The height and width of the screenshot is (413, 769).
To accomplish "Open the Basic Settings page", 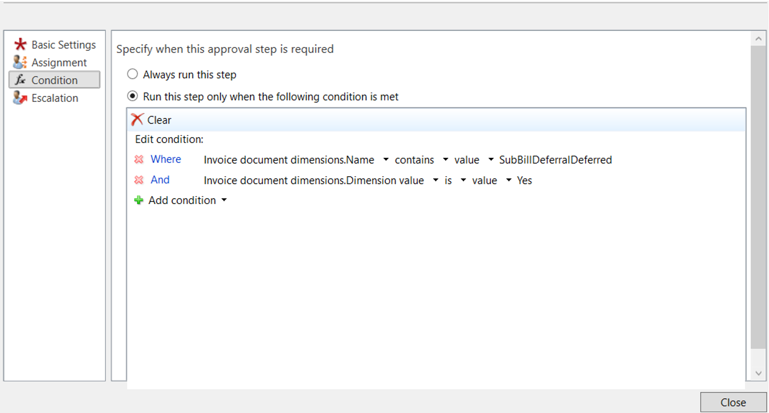I will coord(64,45).
